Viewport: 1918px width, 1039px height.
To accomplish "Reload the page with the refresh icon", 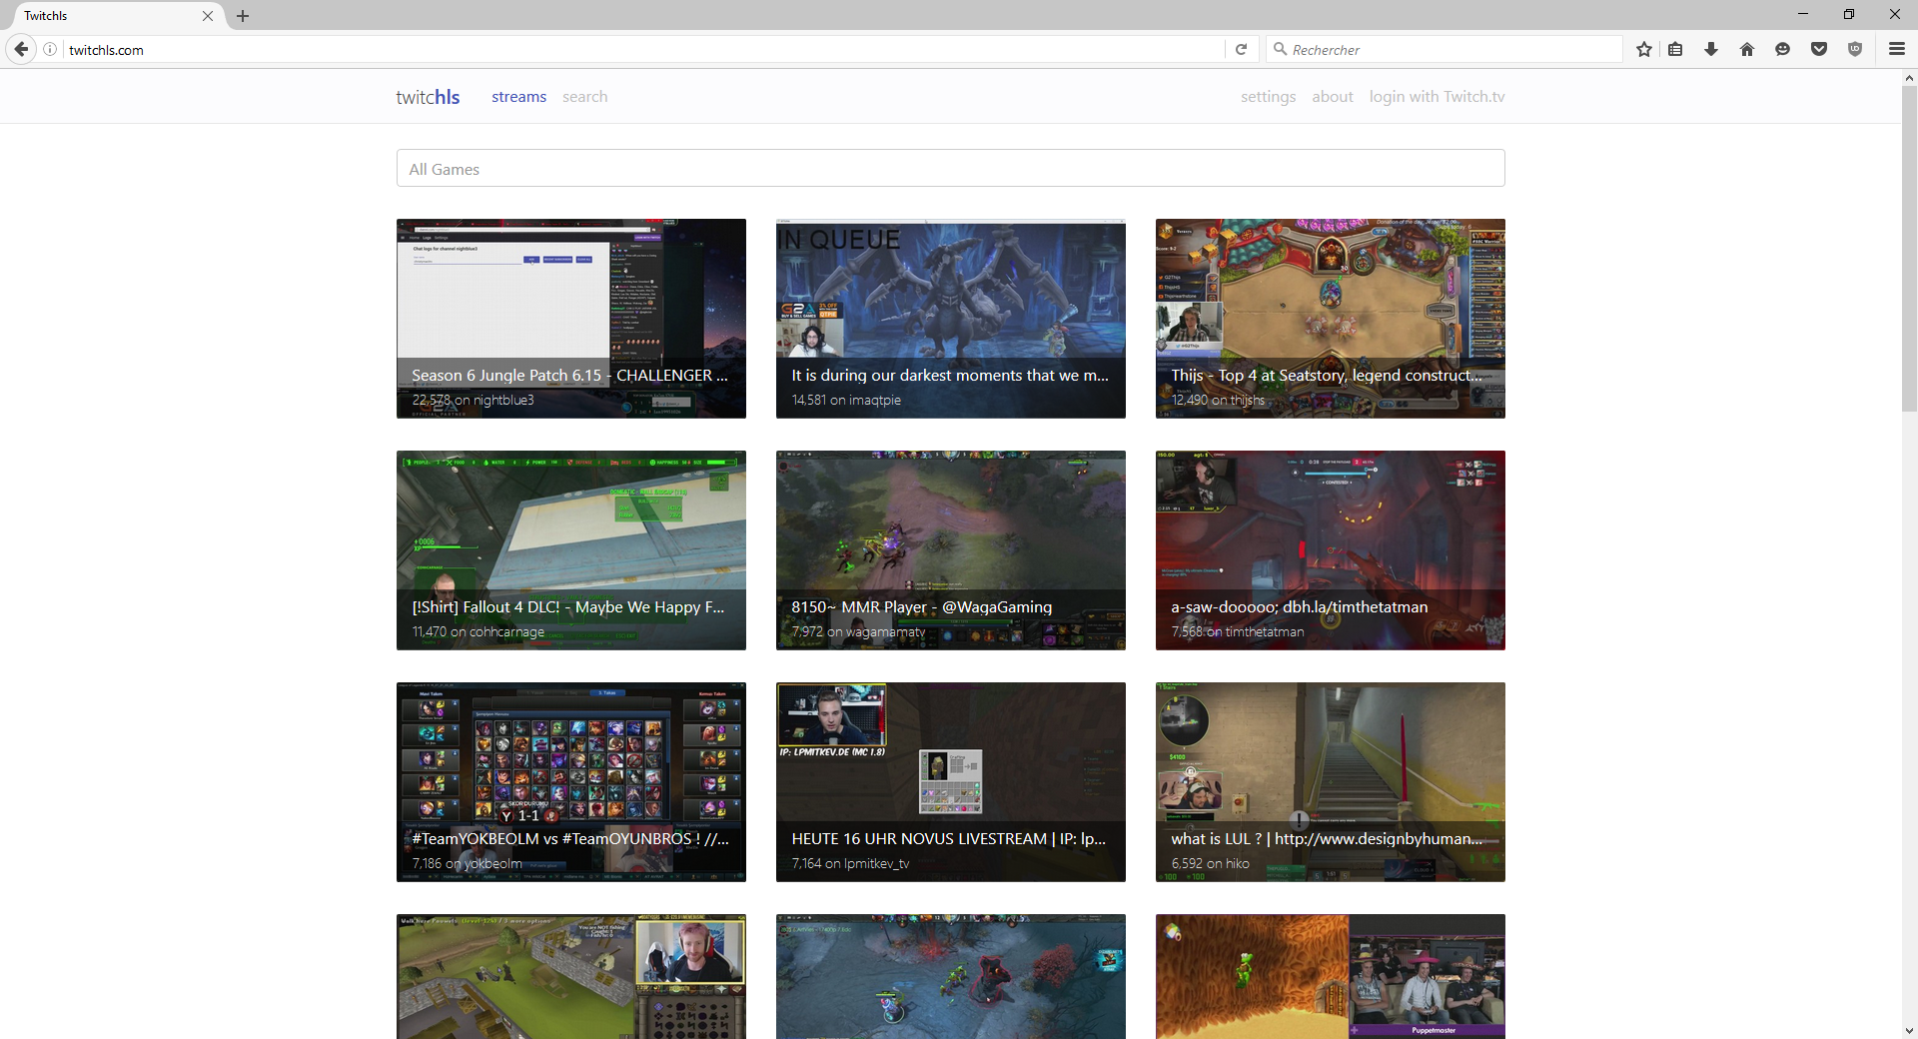I will click(1241, 49).
